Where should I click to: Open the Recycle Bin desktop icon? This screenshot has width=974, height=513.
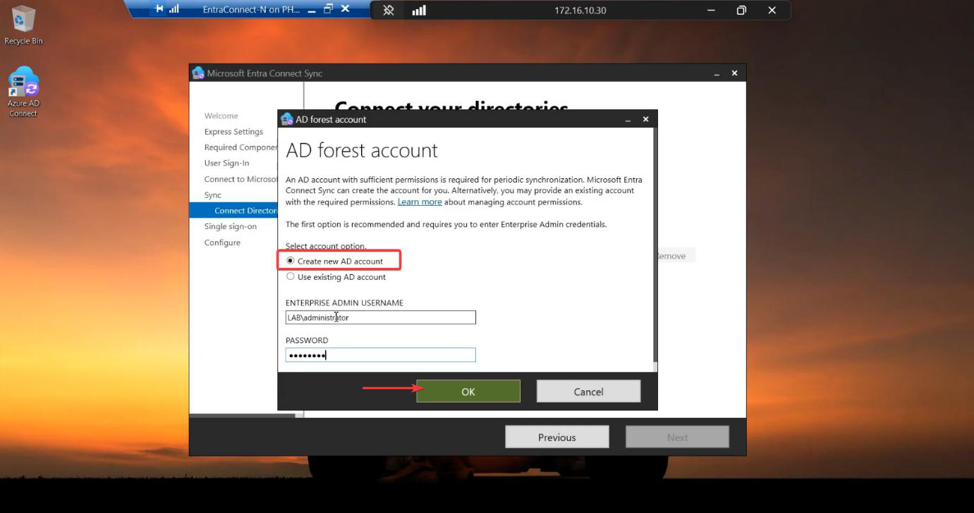tap(23, 25)
